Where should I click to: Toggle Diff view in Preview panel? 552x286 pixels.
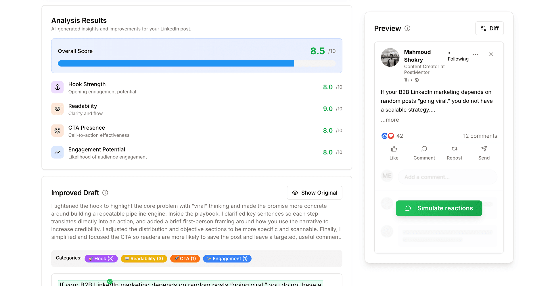tap(489, 28)
